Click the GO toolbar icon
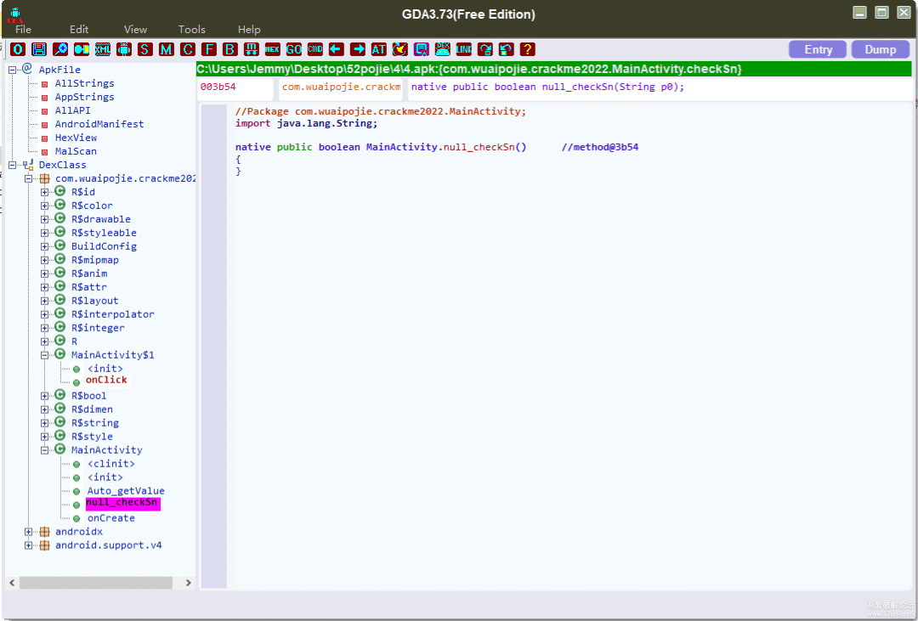Screen dimensions: 918x621 pyautogui.click(x=294, y=49)
